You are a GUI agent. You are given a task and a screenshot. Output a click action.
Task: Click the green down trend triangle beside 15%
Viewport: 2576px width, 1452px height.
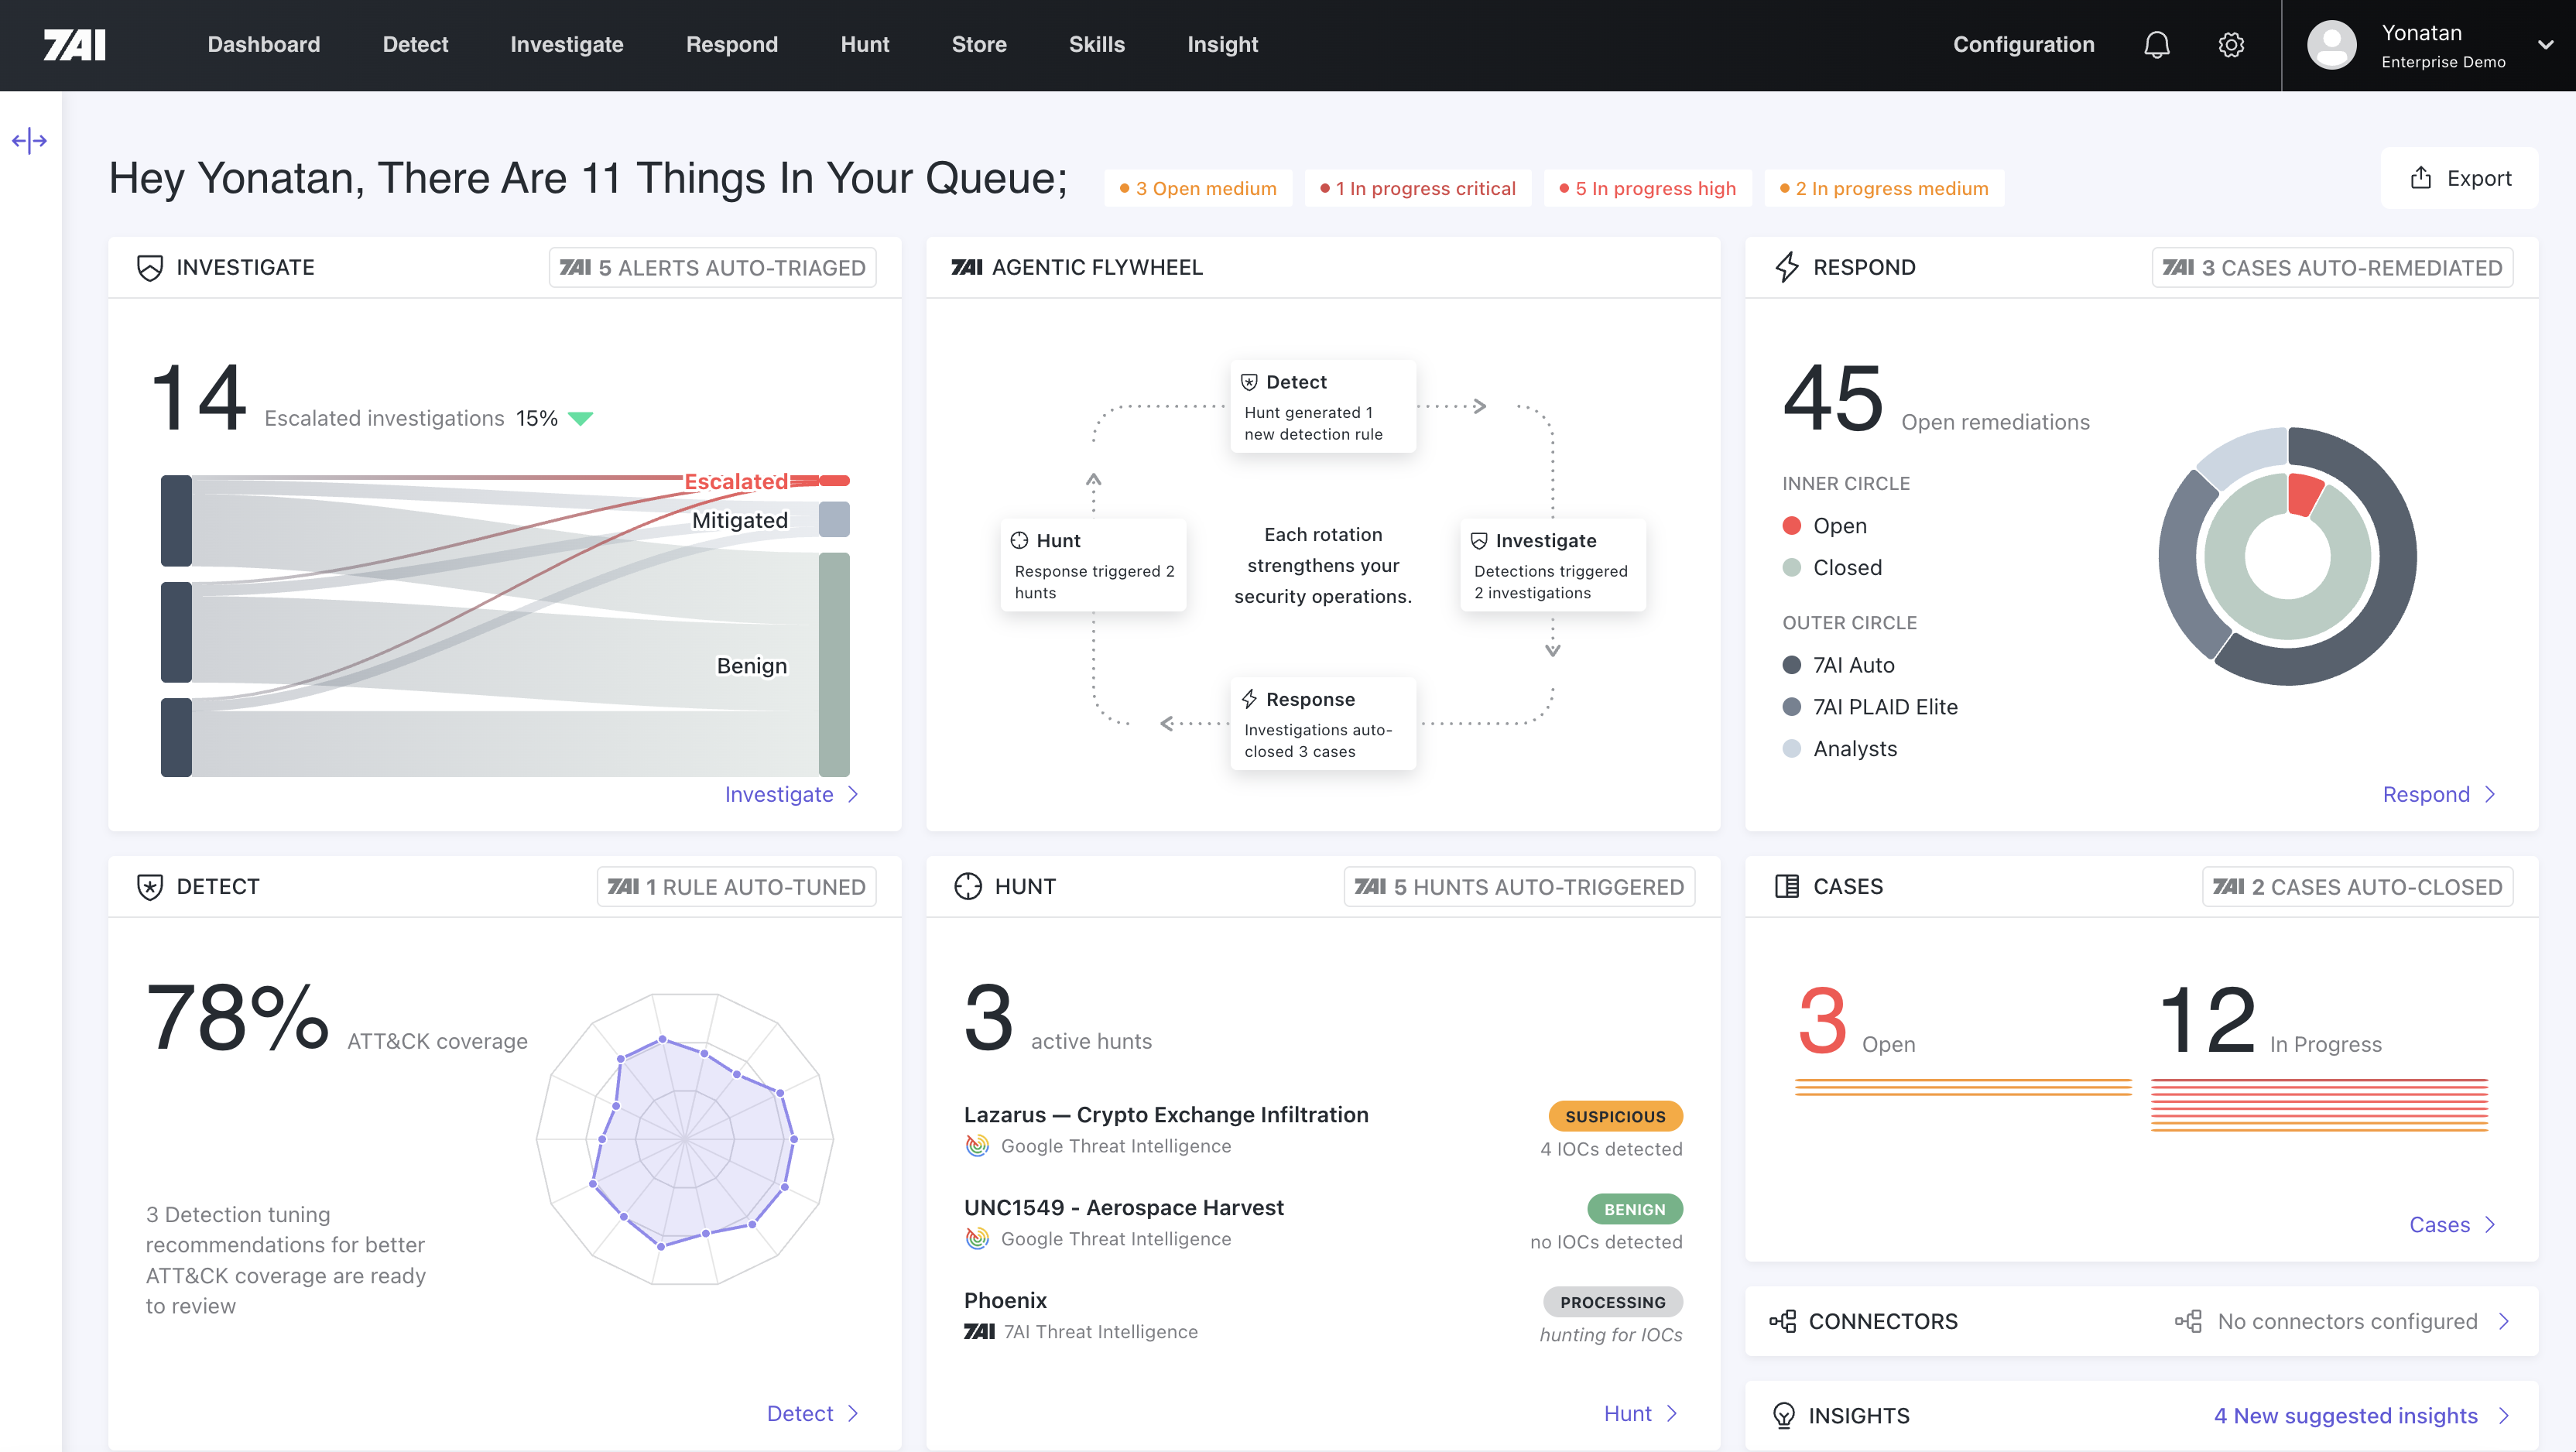tap(580, 418)
